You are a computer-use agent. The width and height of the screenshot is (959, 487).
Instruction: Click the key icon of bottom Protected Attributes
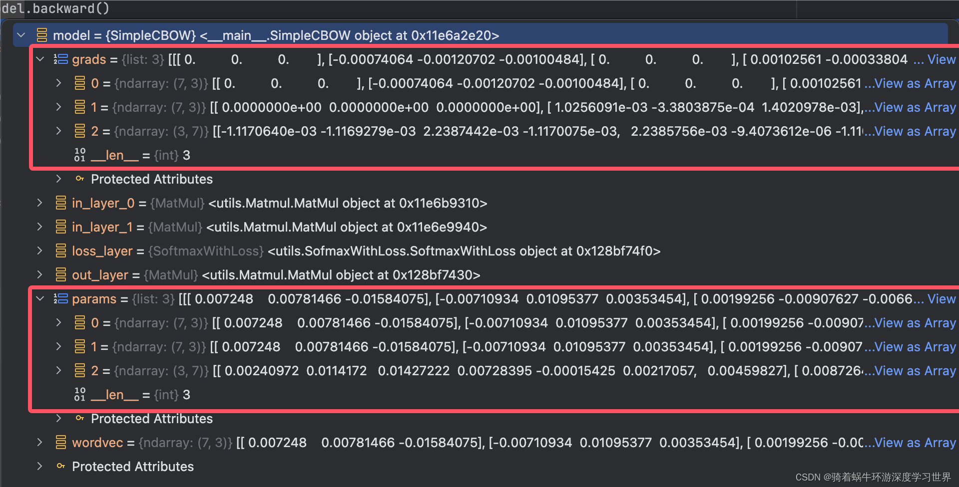[x=61, y=466]
